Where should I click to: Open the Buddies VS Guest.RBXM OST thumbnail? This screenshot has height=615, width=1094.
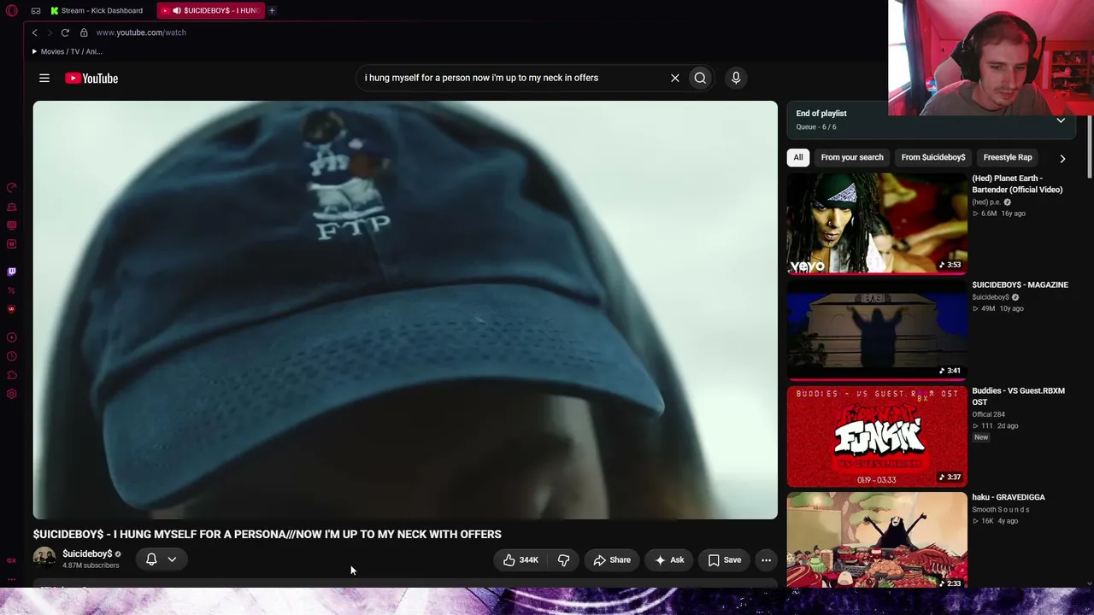[877, 436]
